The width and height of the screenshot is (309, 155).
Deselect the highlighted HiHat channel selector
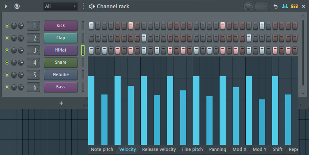click(x=83, y=50)
